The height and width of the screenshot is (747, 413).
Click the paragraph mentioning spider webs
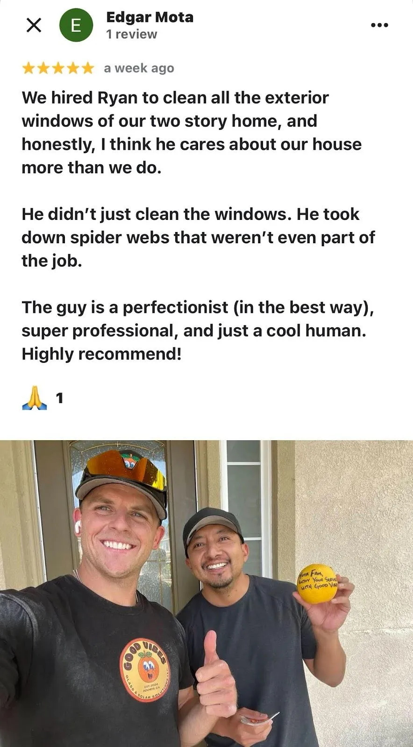[x=198, y=237]
